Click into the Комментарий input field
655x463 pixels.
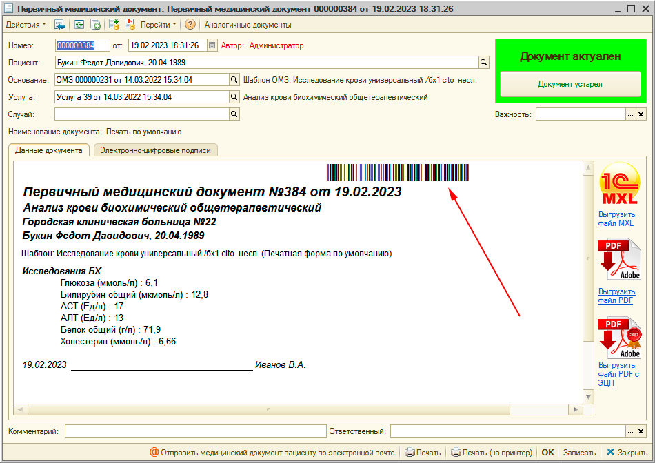195,431
